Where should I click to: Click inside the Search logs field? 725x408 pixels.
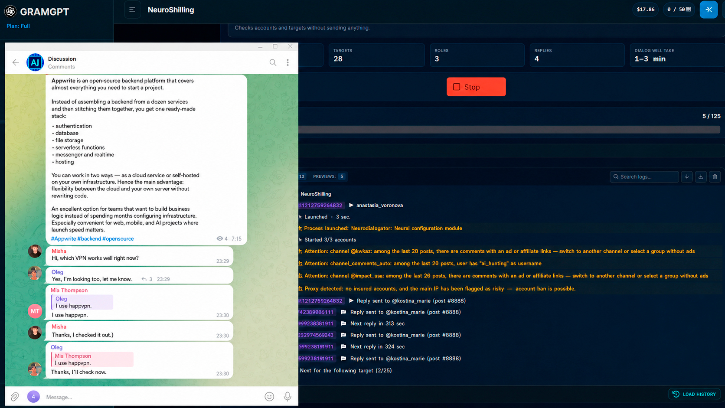[644, 176]
